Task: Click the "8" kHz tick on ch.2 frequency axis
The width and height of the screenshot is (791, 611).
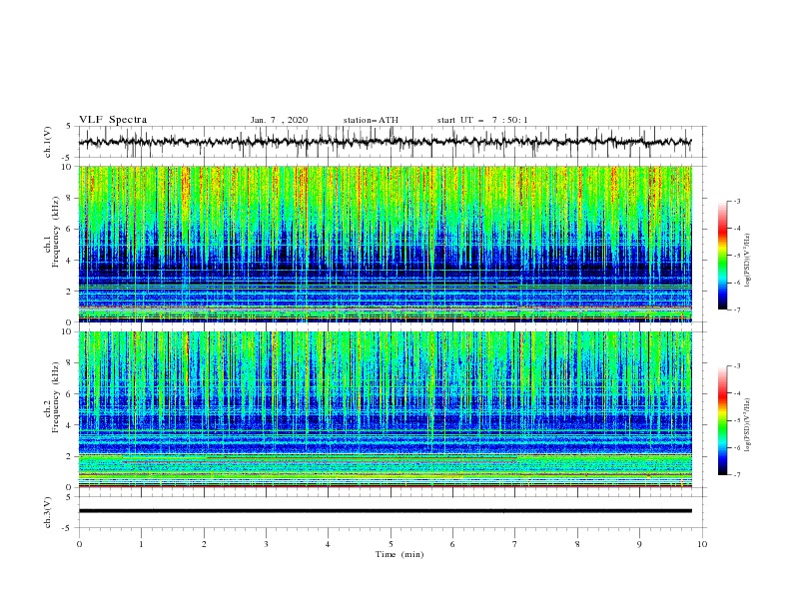Action: (x=70, y=363)
